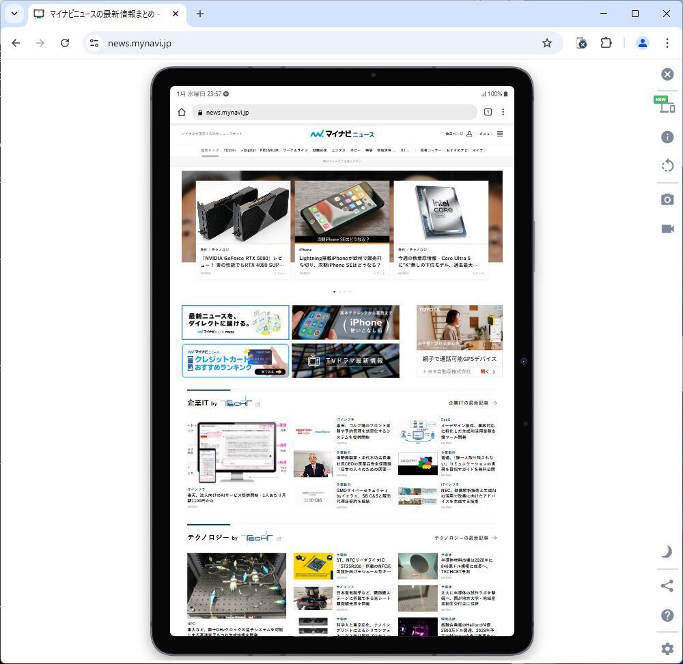Open the NVIDIA GeForce RTX 5080 review card
The width and height of the screenshot is (683, 664).
pyautogui.click(x=243, y=229)
